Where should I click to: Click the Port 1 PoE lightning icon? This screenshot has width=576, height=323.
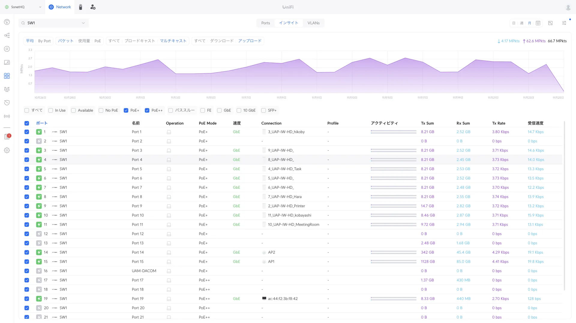point(39,132)
